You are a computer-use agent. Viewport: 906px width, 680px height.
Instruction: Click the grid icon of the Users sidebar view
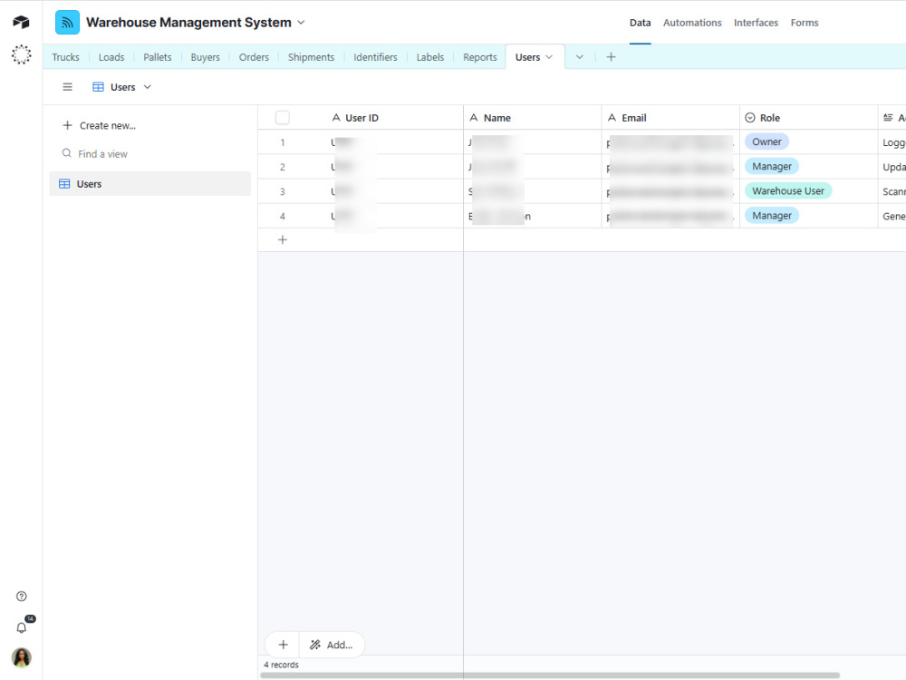pyautogui.click(x=64, y=184)
